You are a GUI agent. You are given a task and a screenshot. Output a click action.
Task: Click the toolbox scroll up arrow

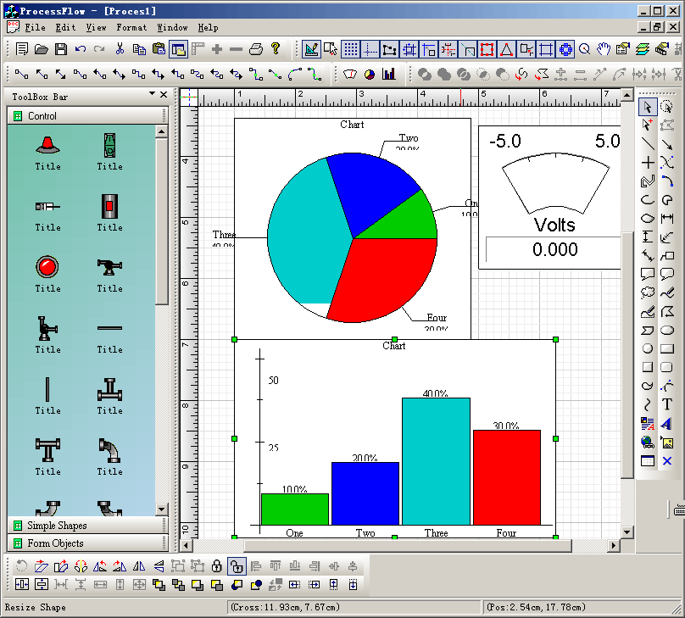point(162,131)
